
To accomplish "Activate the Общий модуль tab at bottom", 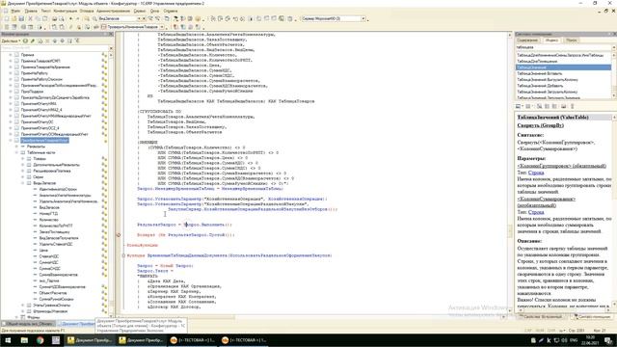I will pos(28,324).
